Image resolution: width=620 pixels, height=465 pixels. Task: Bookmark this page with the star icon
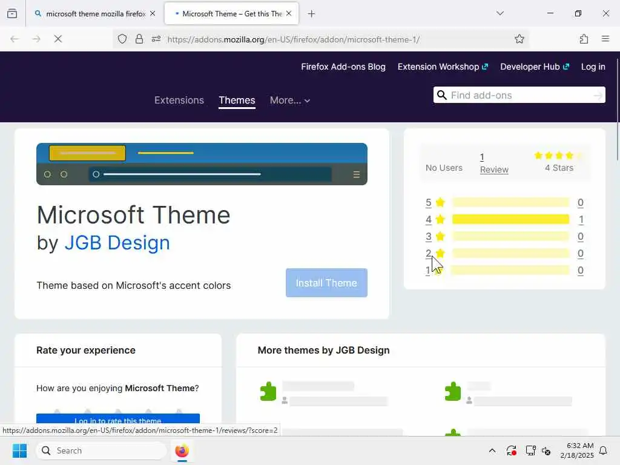[x=519, y=39]
